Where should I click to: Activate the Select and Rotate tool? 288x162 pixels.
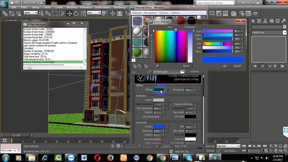coord(76,13)
